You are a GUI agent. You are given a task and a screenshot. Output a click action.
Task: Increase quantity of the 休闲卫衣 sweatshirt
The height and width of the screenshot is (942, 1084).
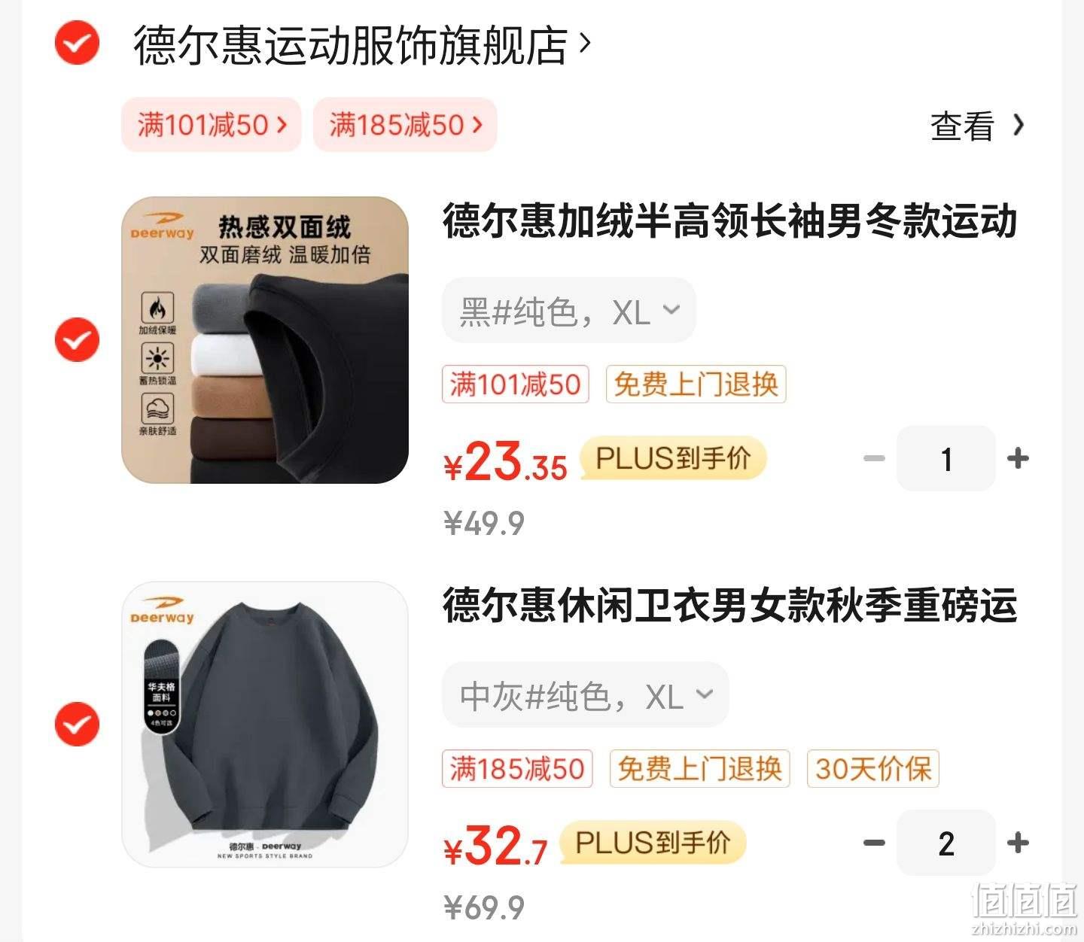[x=1018, y=843]
